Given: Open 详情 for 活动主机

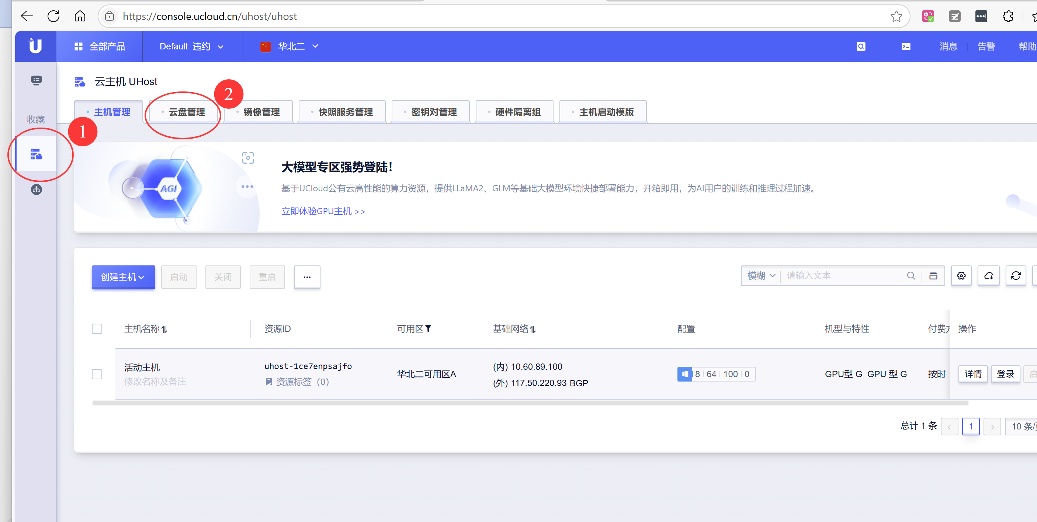Looking at the screenshot, I should click(973, 374).
